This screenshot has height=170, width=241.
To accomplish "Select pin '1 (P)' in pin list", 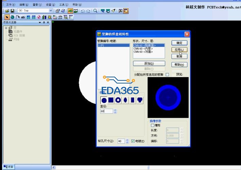I will pyautogui.click(x=114, y=45).
